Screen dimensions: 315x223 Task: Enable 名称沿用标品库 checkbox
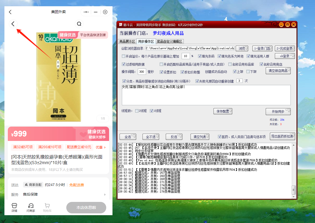coord(230,64)
